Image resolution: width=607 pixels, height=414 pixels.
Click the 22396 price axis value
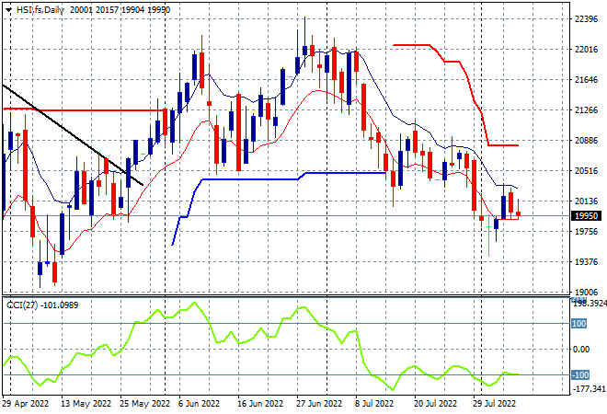pos(586,19)
